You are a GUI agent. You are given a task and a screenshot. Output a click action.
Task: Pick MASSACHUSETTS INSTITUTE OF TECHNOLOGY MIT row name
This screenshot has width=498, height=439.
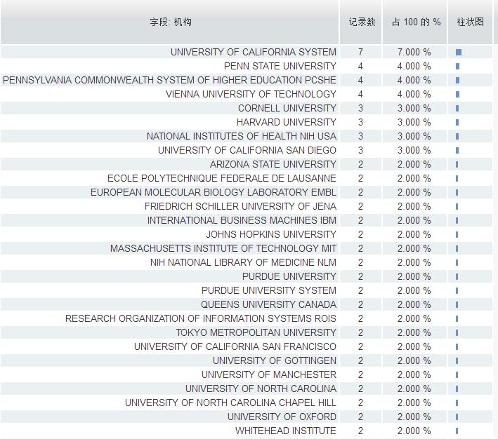[x=223, y=248]
